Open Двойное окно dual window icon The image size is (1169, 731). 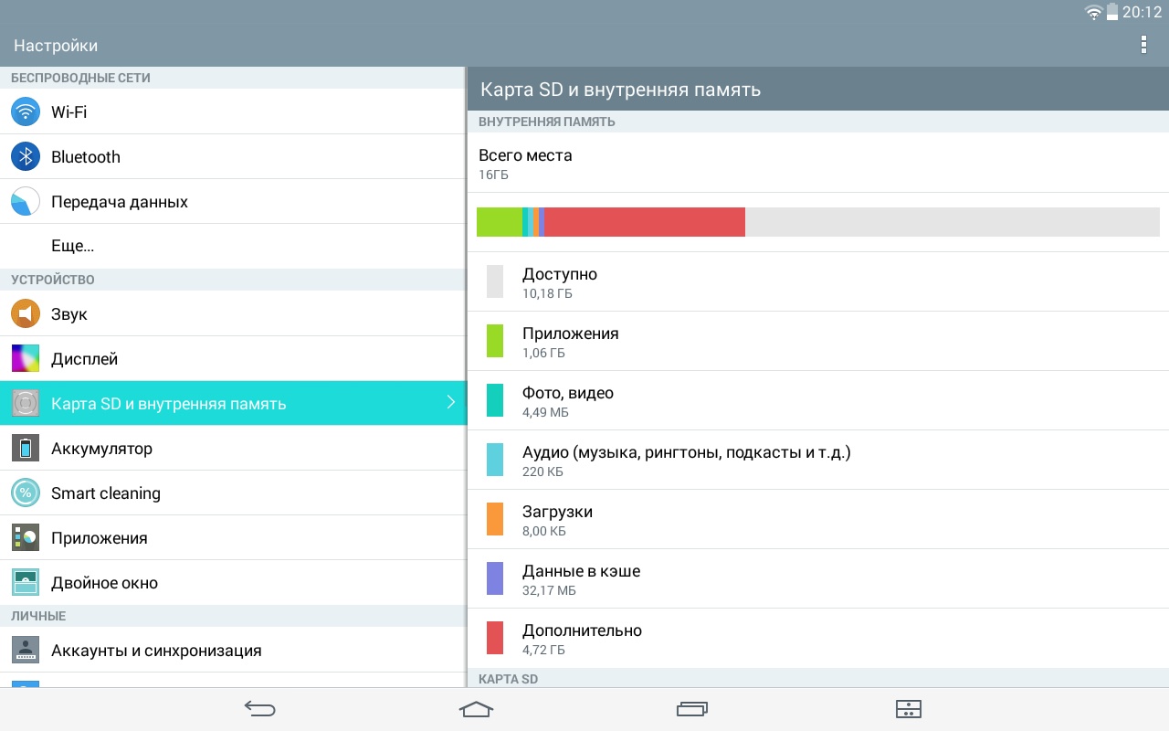(x=26, y=582)
